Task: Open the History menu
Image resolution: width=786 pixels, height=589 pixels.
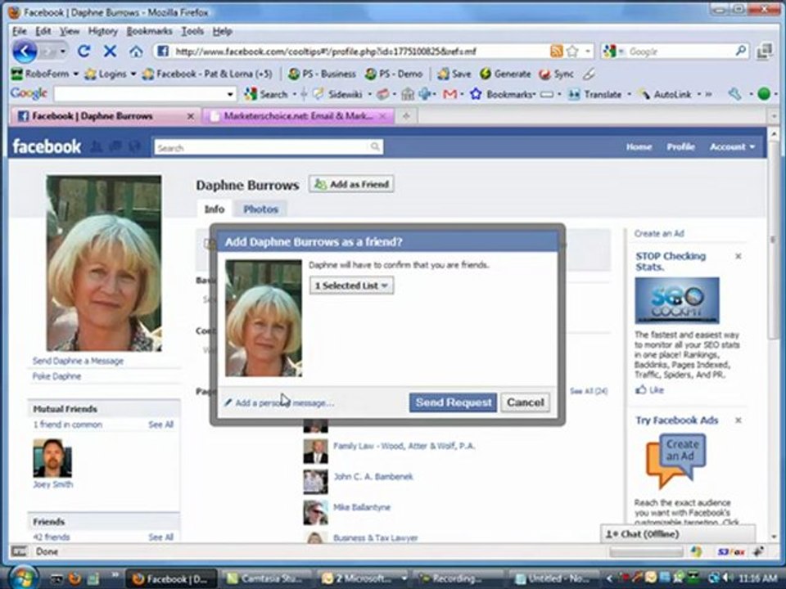Action: click(103, 31)
